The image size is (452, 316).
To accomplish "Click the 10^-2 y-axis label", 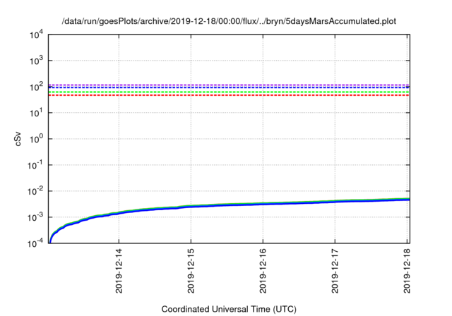I will coord(35,191).
